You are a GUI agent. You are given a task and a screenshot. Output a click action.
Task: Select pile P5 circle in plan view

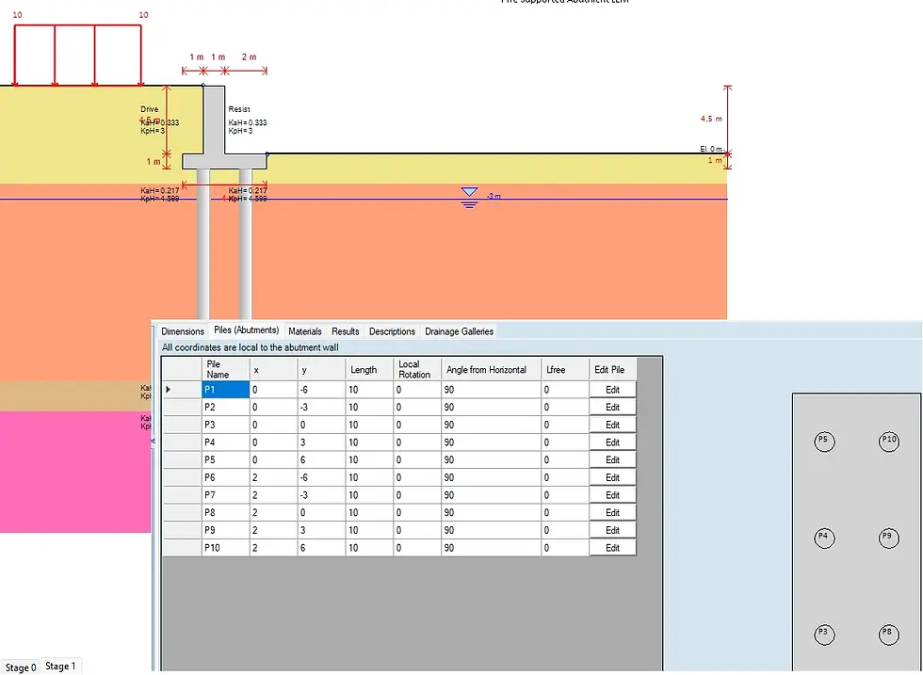[824, 442]
